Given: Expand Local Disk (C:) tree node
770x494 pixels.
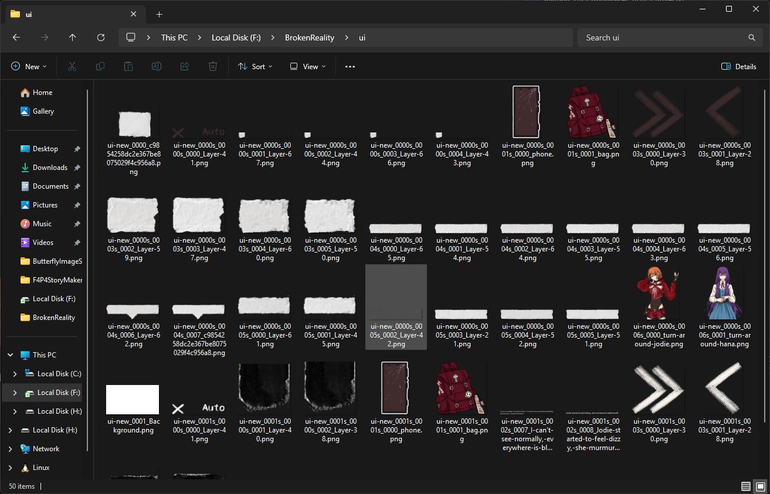Looking at the screenshot, I should pos(15,374).
